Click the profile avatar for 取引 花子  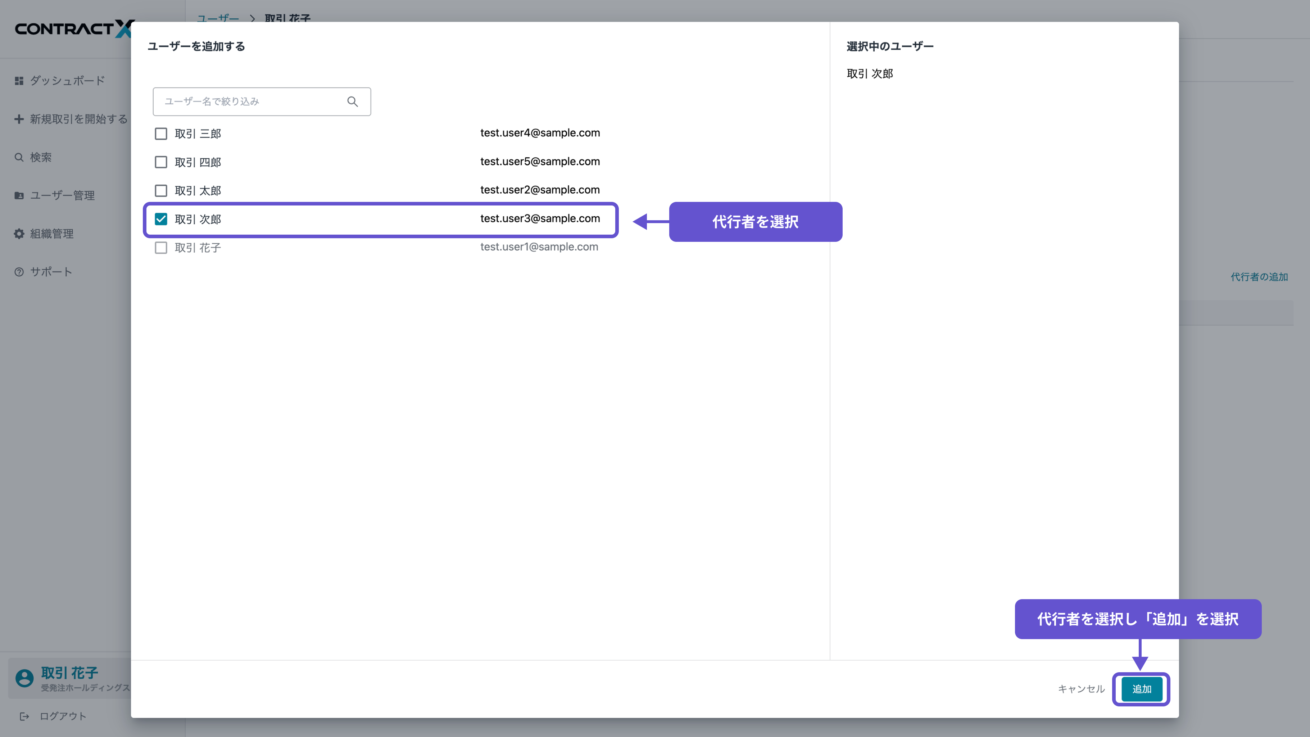coord(24,678)
